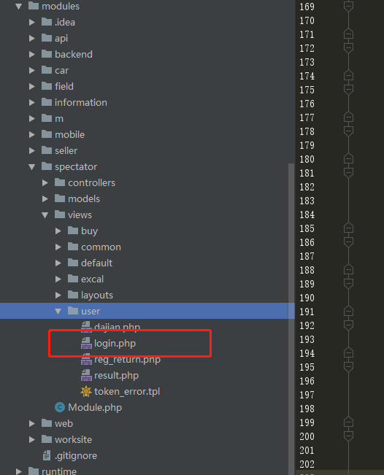Click the controllers folder icon
Screen dimensions: 384x475
[x=60, y=182]
